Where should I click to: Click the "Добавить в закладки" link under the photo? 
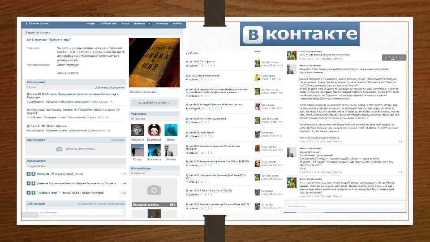click(143, 92)
